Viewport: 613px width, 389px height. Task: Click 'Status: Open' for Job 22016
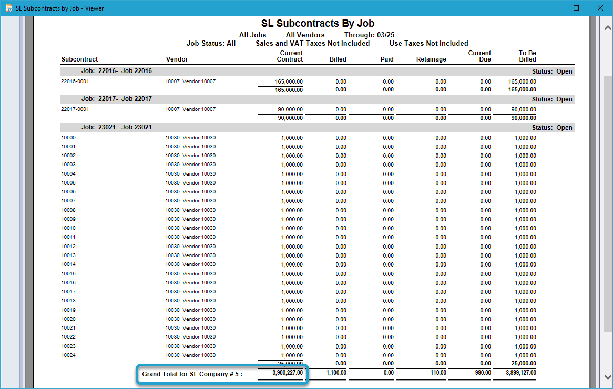552,71
